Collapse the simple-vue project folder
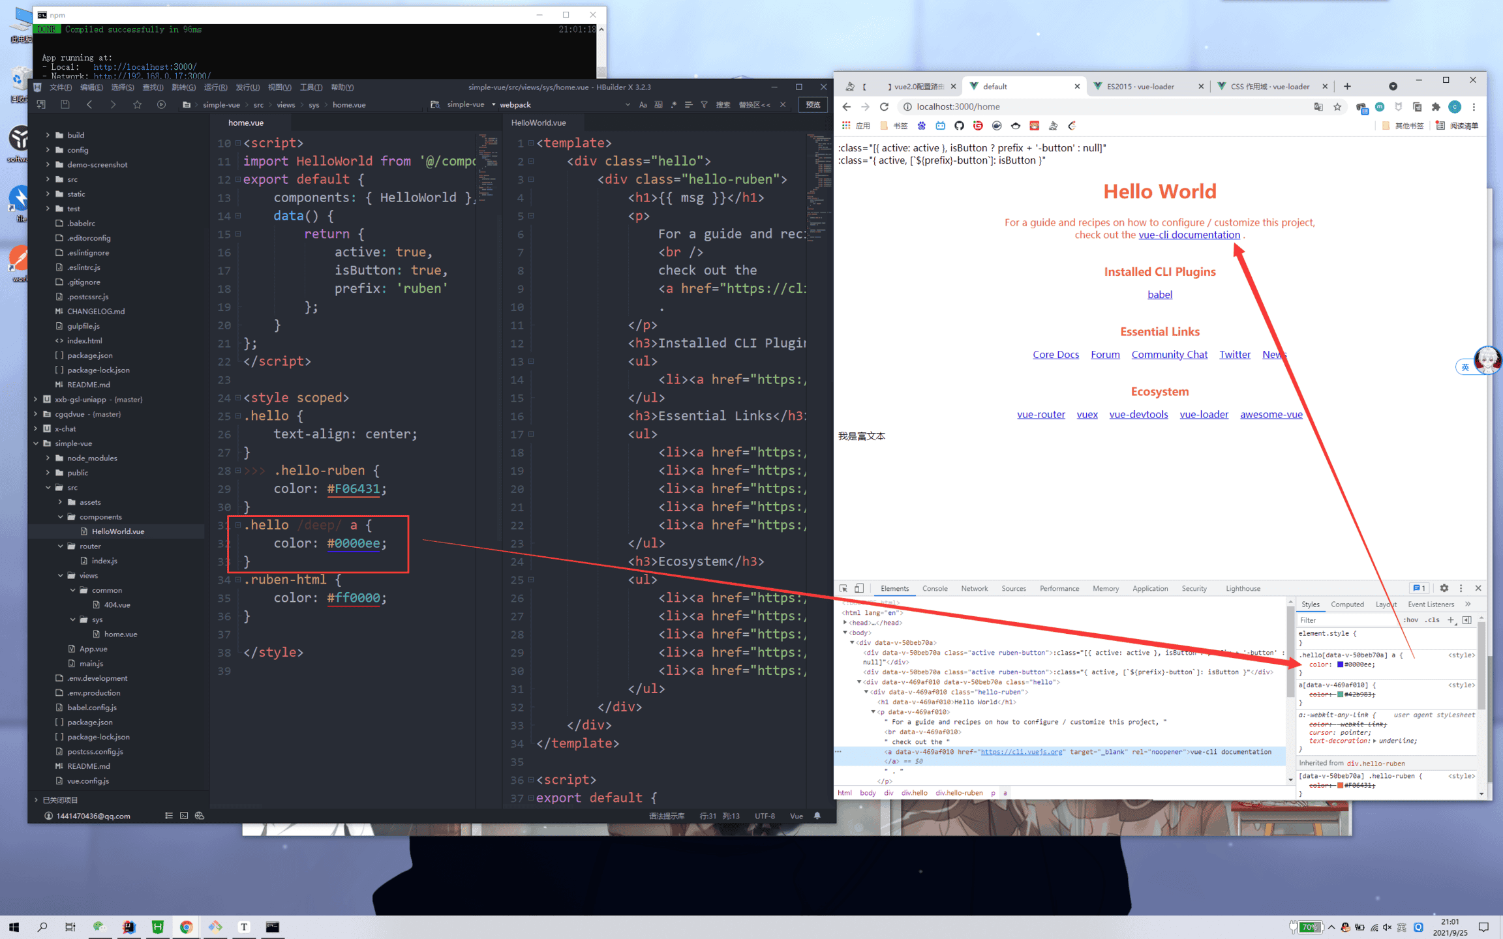Image resolution: width=1503 pixels, height=939 pixels. point(36,443)
